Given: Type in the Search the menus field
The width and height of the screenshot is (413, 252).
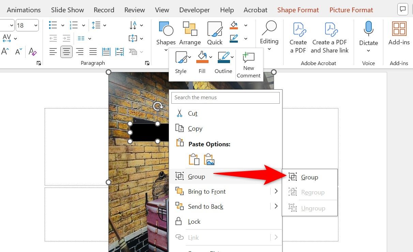Looking at the screenshot, I should click(225, 98).
